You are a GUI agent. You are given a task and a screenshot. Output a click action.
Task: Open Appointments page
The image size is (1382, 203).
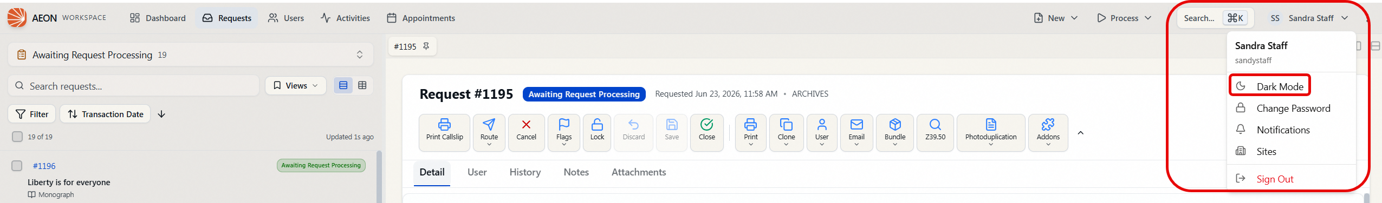[421, 18]
